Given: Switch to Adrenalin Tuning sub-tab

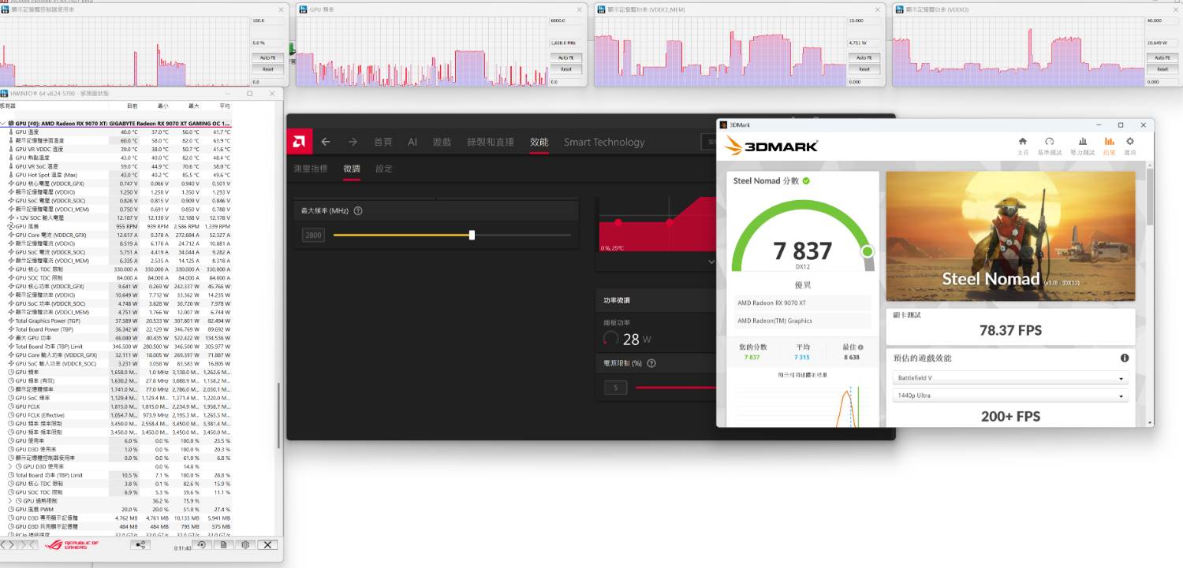Looking at the screenshot, I should (352, 169).
